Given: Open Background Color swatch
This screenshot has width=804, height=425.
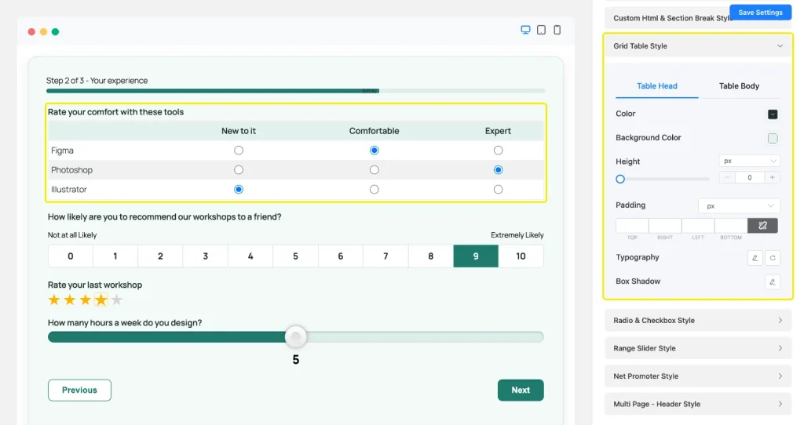Looking at the screenshot, I should point(773,138).
